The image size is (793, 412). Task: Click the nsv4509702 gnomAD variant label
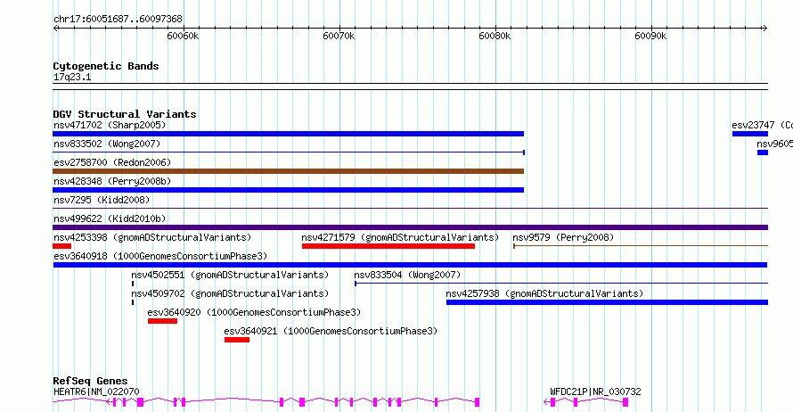point(230,293)
